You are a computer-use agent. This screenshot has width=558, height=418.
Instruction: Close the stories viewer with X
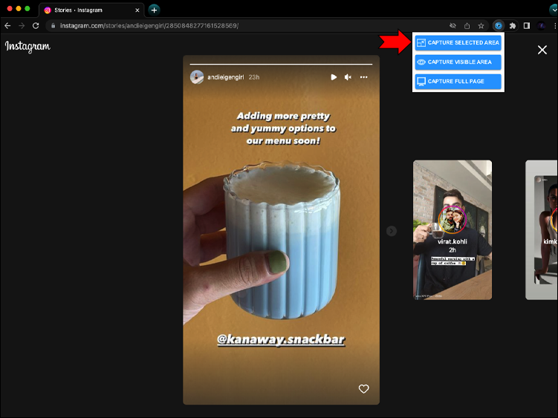click(542, 50)
